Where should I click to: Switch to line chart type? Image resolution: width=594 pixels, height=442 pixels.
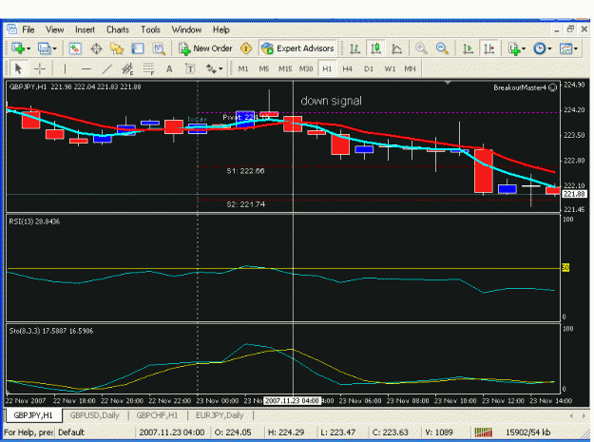[396, 48]
